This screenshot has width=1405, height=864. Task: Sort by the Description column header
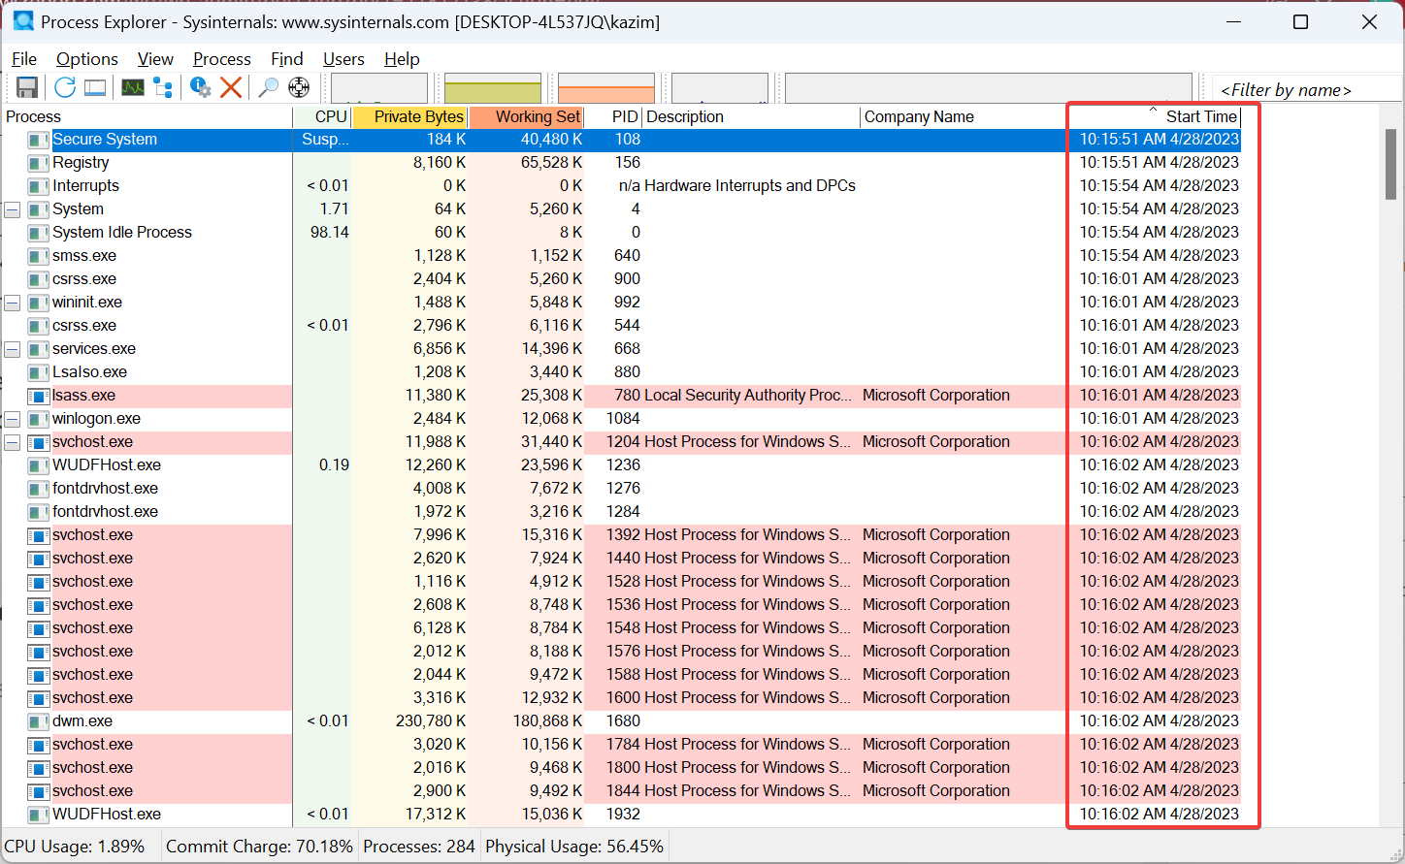751,116
